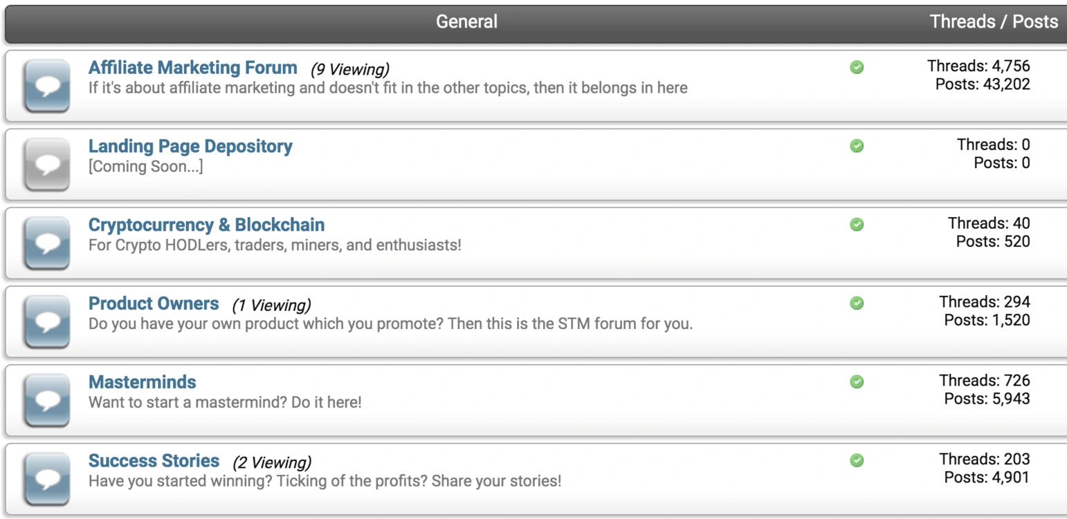Click the green status icon beside Affiliate Marketing Forum
1067x519 pixels.
pos(857,68)
